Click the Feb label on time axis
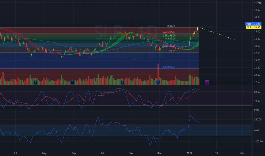Screen dimensions: 265x156 pos(216,153)
